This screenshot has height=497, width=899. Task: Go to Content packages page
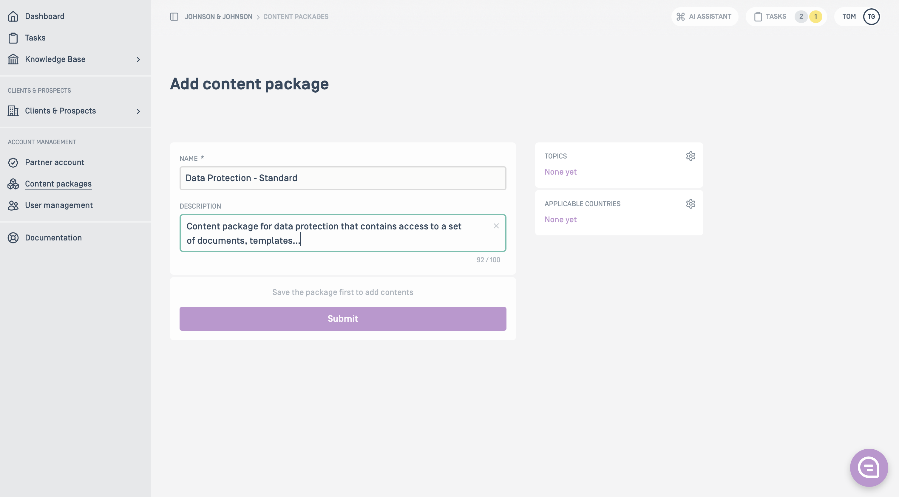pyautogui.click(x=58, y=184)
